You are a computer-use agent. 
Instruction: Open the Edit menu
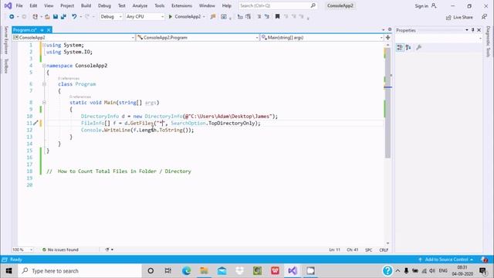[33, 5]
